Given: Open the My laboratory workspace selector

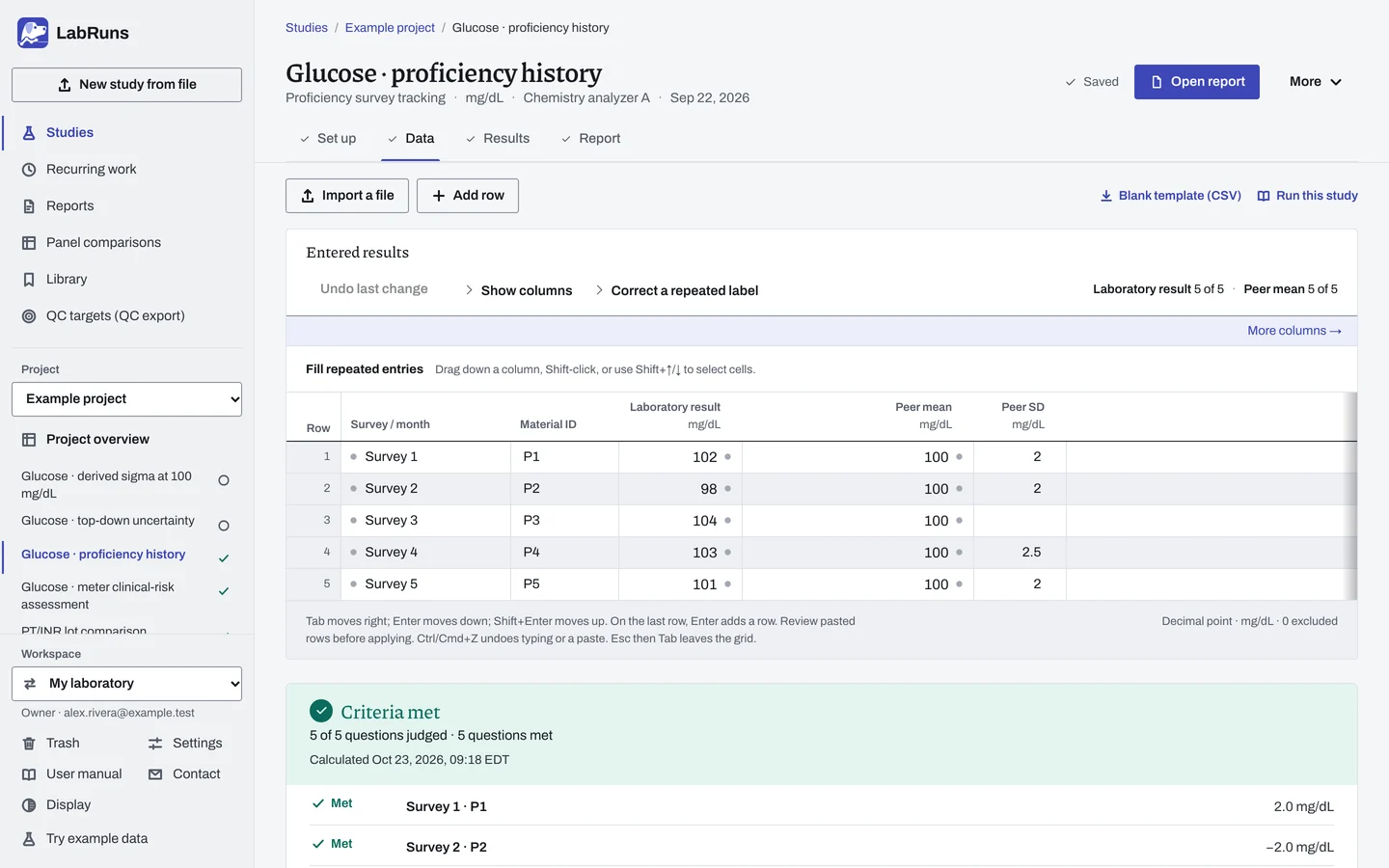Looking at the screenshot, I should coord(126,684).
